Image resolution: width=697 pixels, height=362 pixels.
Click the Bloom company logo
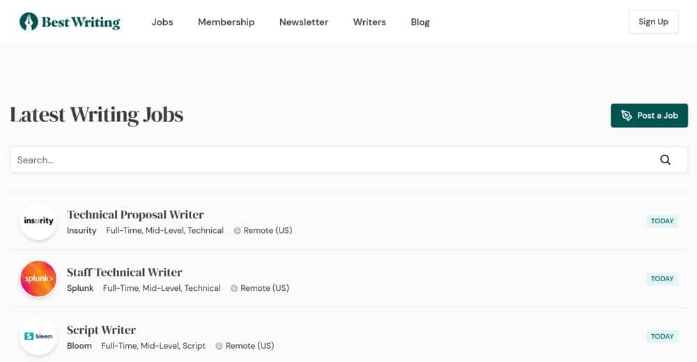pyautogui.click(x=38, y=336)
